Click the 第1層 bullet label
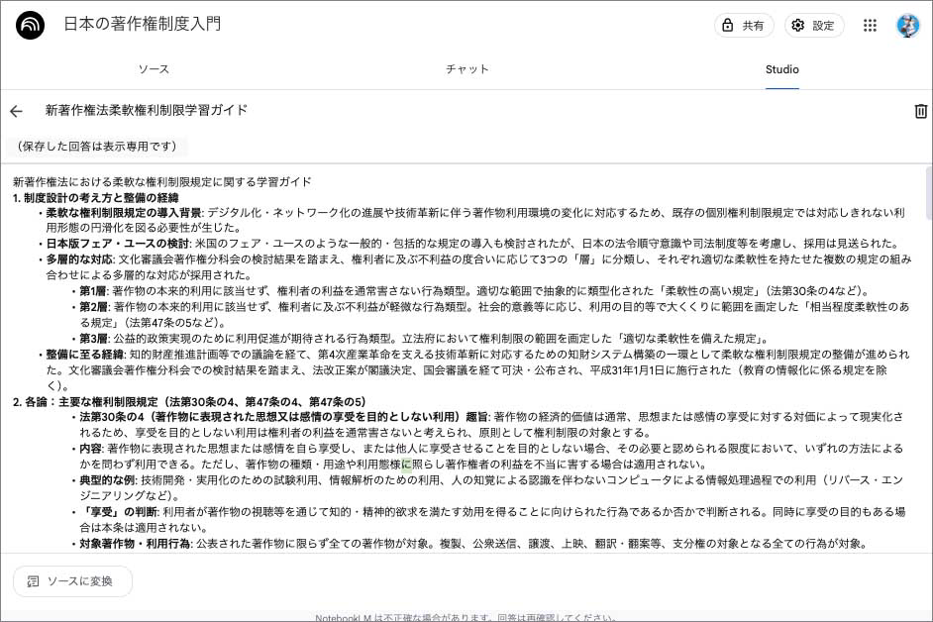 pyautogui.click(x=92, y=290)
